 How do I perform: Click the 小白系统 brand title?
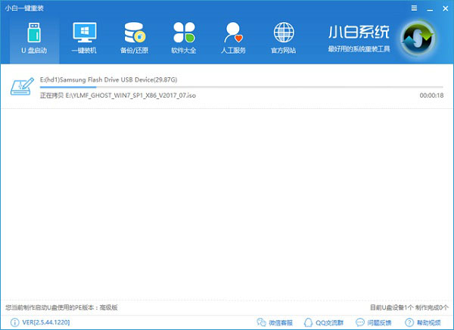[359, 32]
